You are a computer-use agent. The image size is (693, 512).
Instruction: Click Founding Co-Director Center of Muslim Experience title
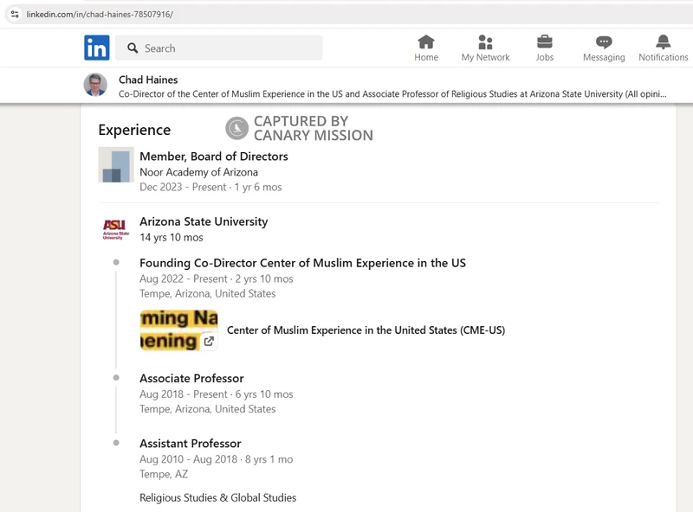(x=302, y=263)
